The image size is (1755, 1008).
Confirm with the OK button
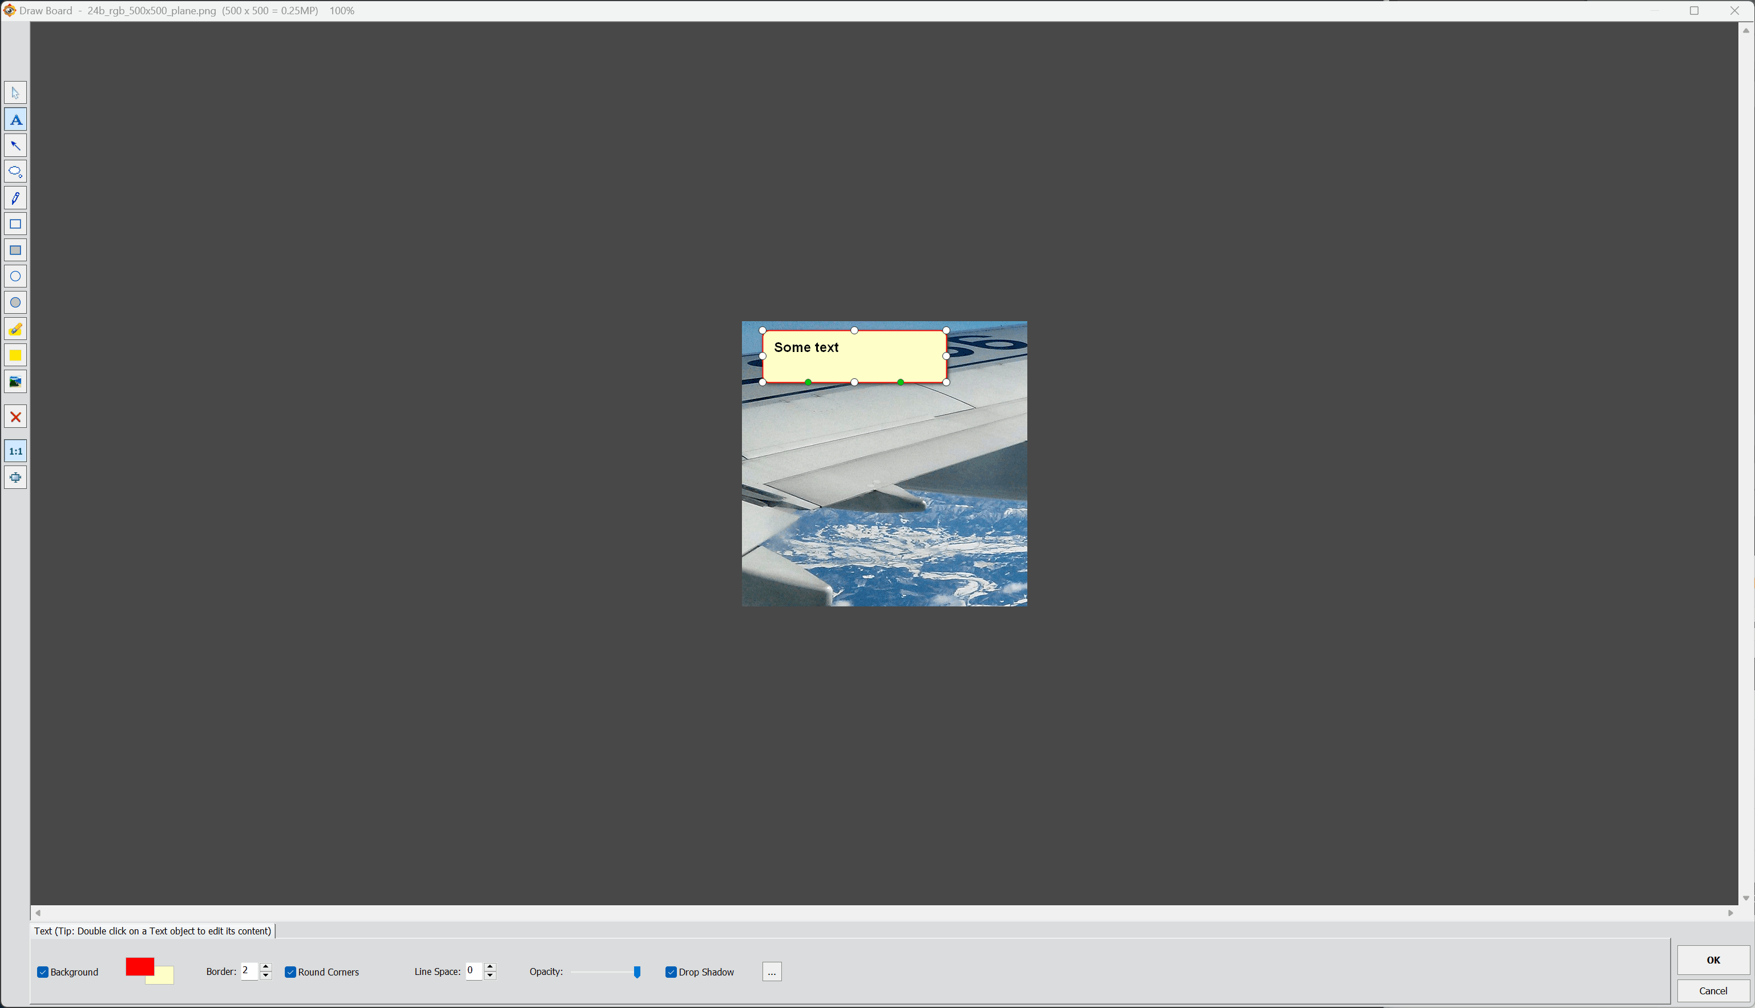click(x=1713, y=960)
